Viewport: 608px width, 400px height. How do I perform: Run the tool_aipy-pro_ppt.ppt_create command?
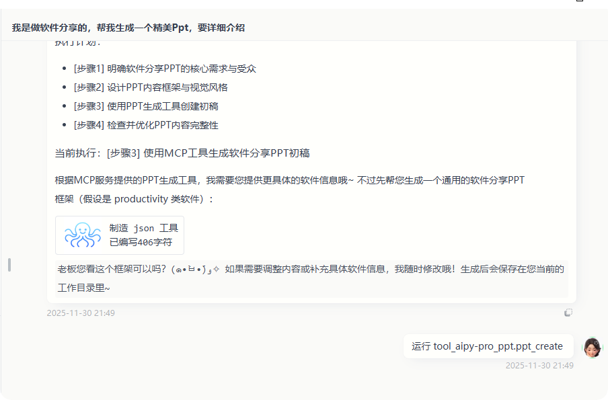coord(488,346)
